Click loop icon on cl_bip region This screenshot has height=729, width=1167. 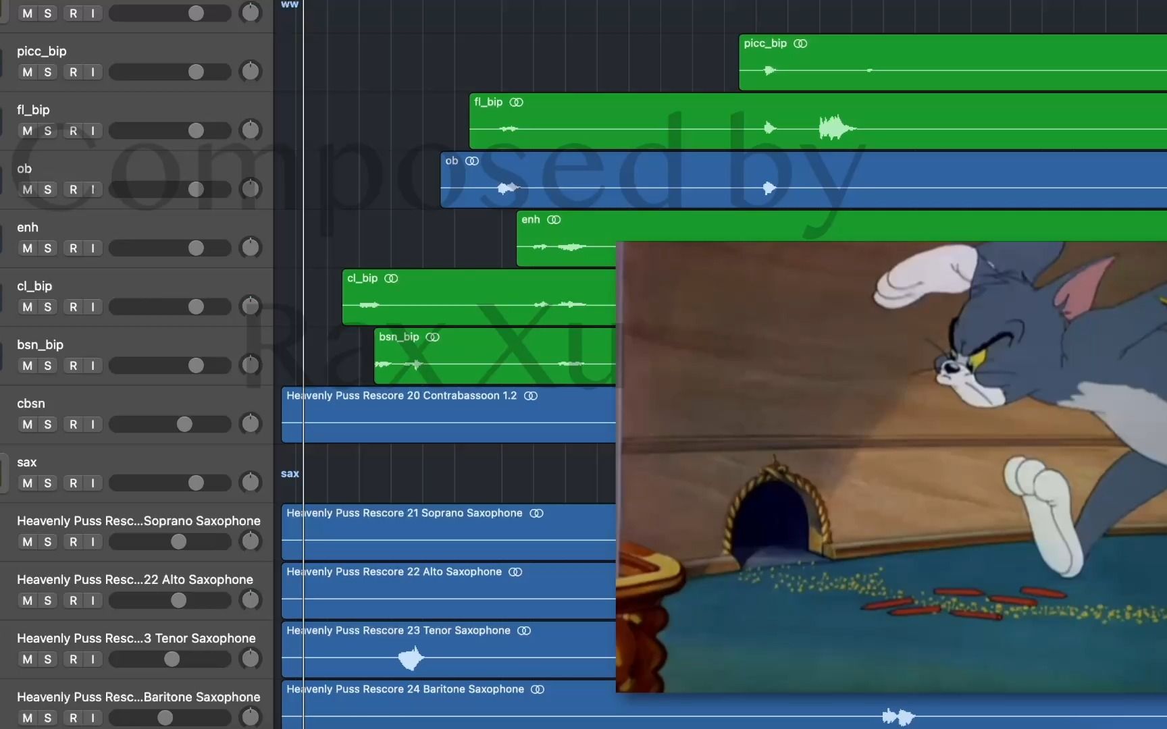coord(391,278)
